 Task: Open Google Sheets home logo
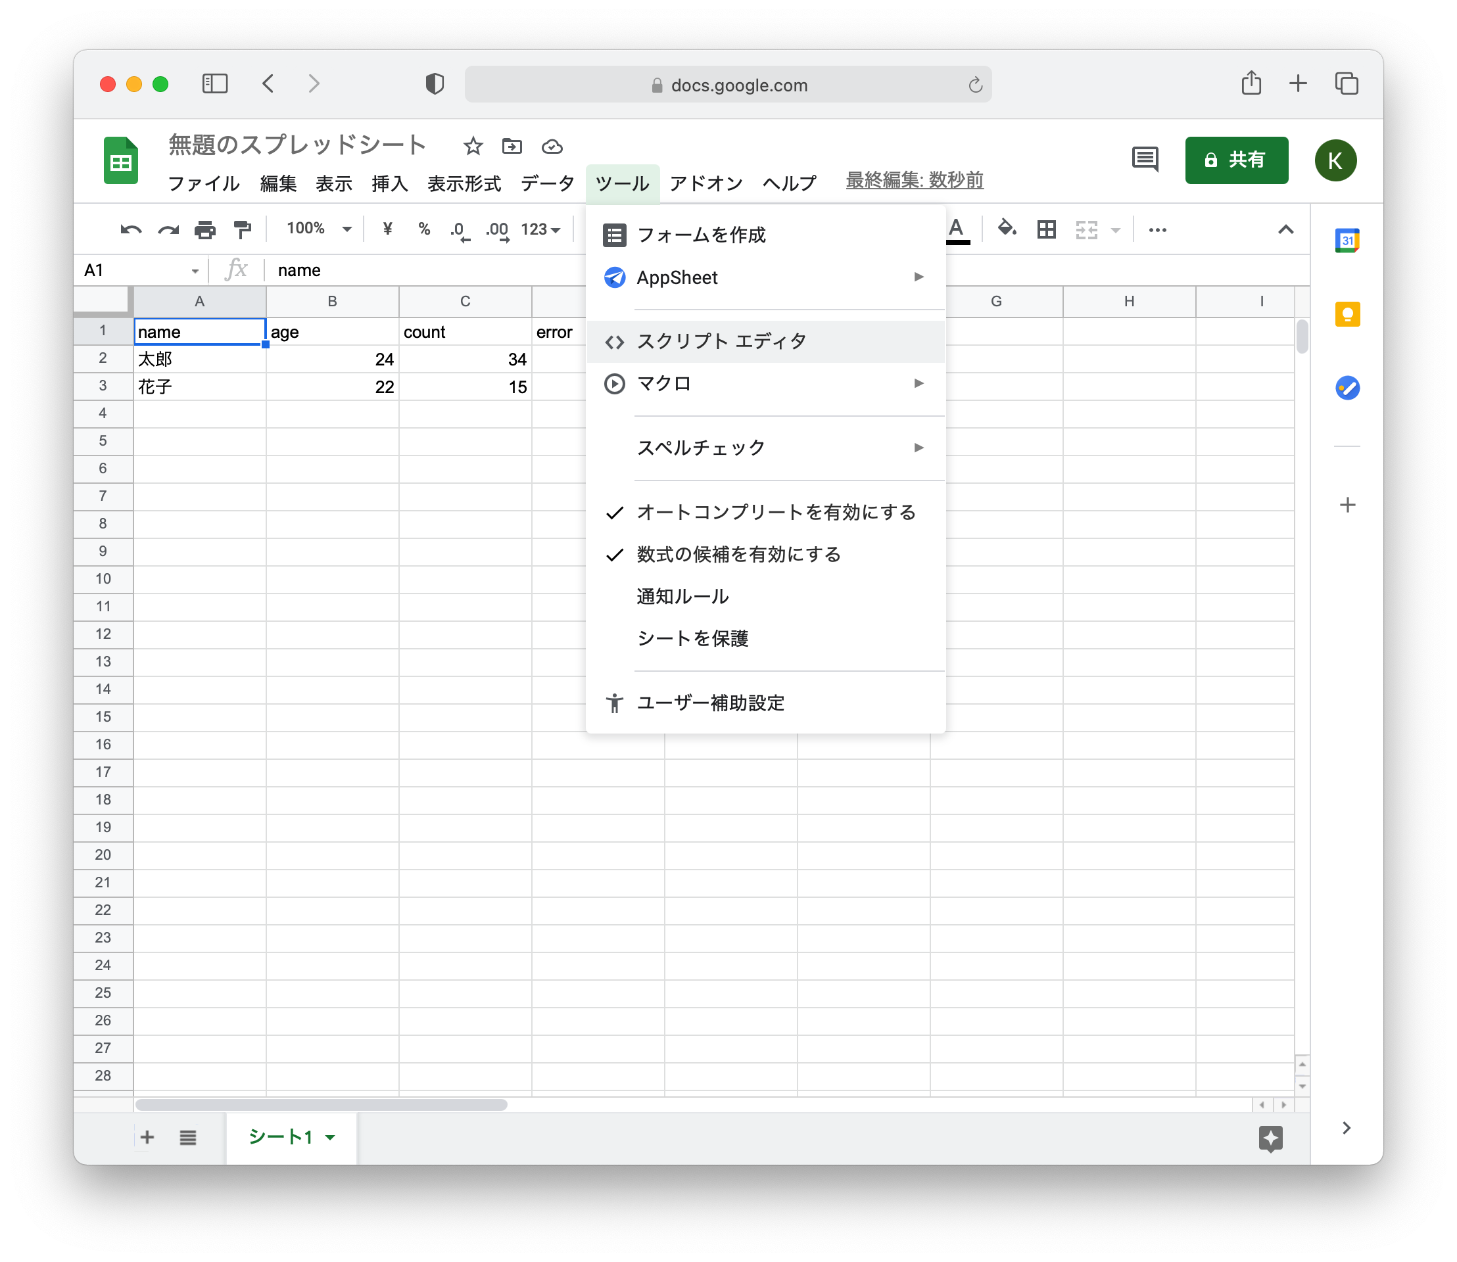(121, 160)
